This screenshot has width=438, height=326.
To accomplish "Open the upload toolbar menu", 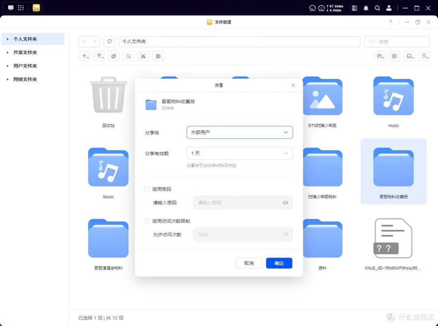I will coord(99,56).
